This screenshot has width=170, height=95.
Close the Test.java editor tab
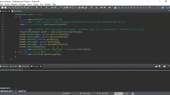pos(9,11)
